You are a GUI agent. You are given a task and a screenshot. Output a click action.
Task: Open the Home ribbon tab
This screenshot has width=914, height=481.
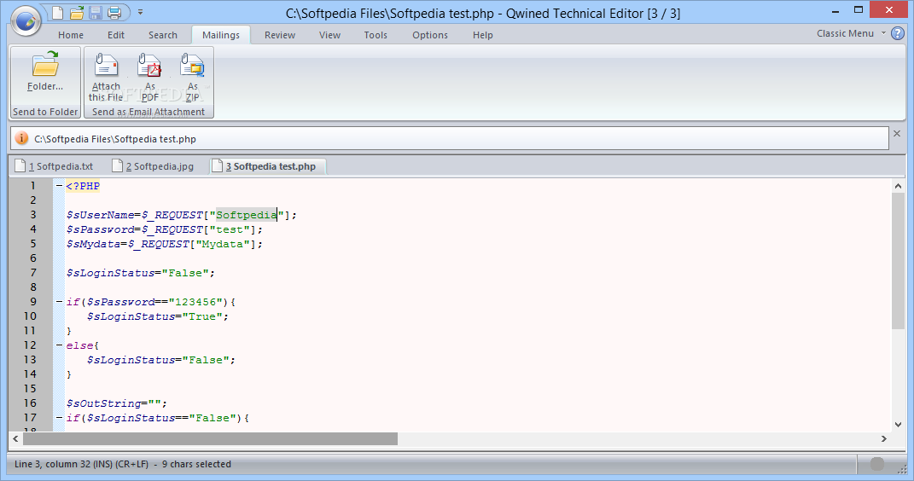71,35
